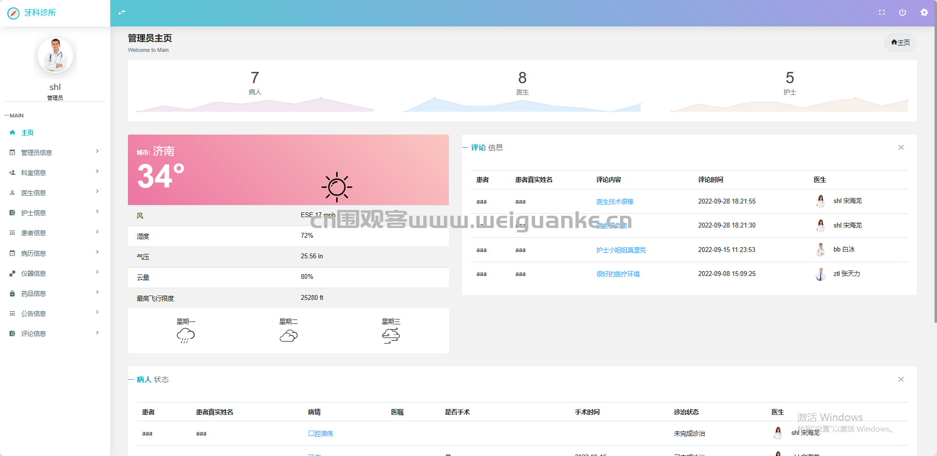
Task: Open the 口腔溃疡 condition link
Action: 321,433
